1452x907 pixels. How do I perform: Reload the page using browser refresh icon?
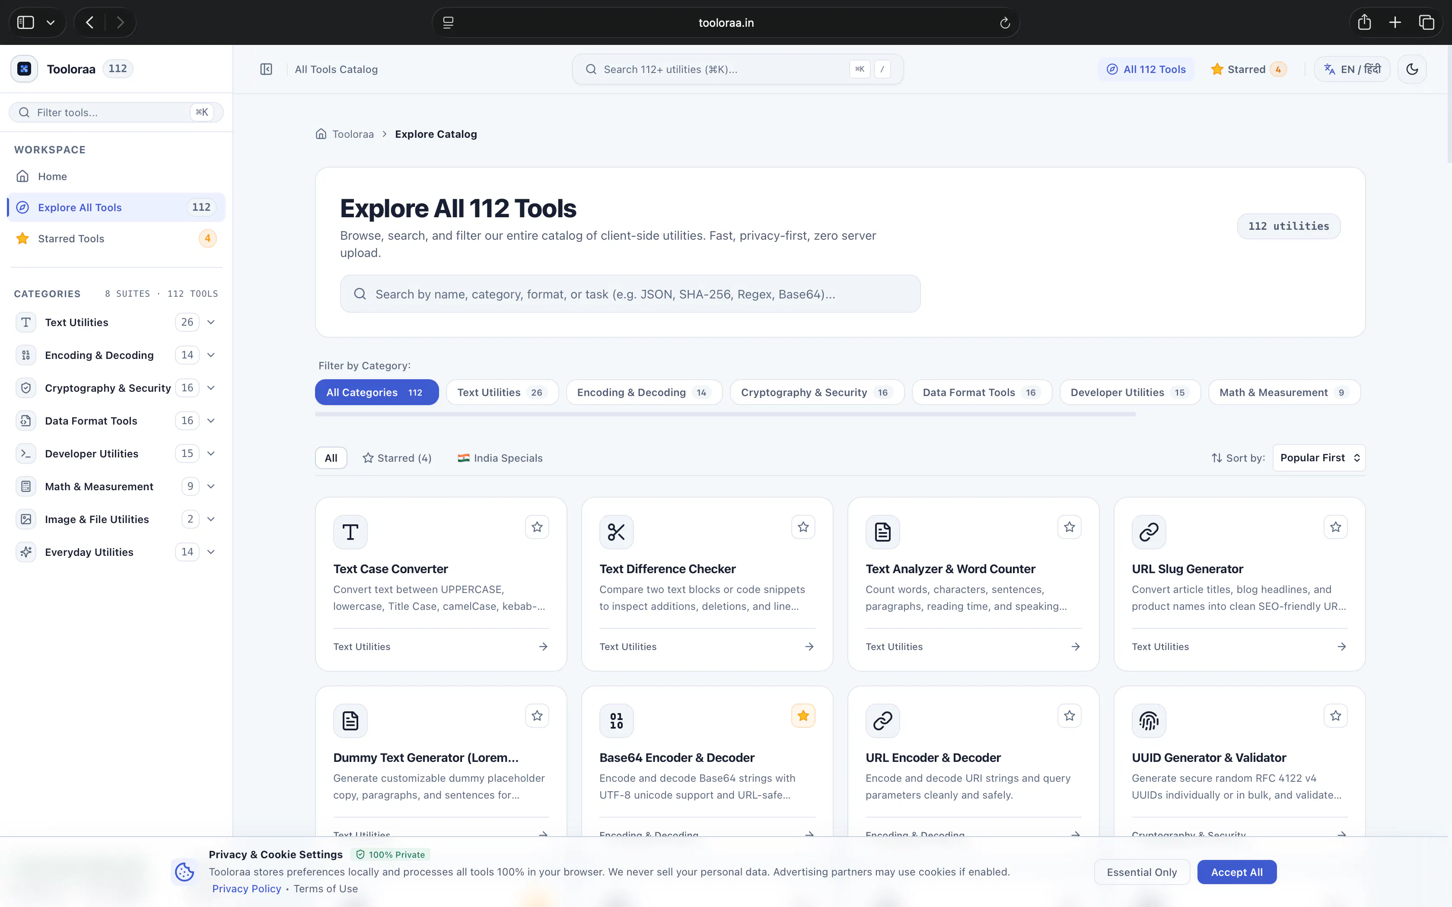(x=1005, y=23)
